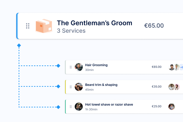This screenshot has width=183, height=122.
Task: Click first staff avatar on Beard trim
Action: coord(171,87)
